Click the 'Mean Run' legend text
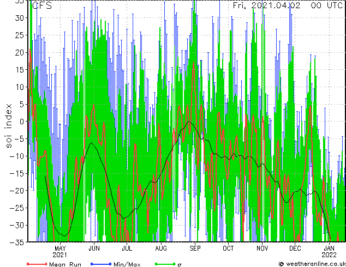Viewport: 346px width, 267px height. [65, 264]
